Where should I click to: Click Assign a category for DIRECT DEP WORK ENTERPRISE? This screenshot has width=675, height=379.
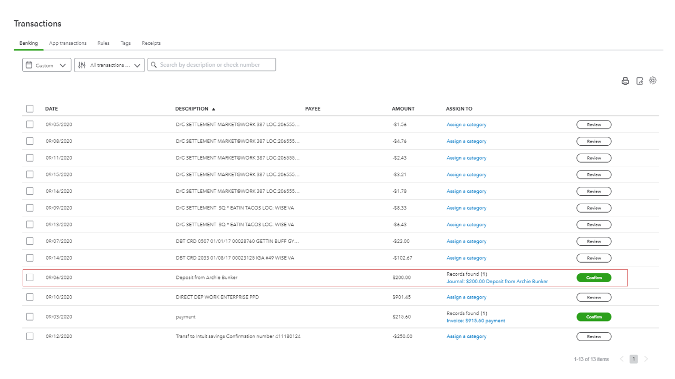[x=466, y=297]
